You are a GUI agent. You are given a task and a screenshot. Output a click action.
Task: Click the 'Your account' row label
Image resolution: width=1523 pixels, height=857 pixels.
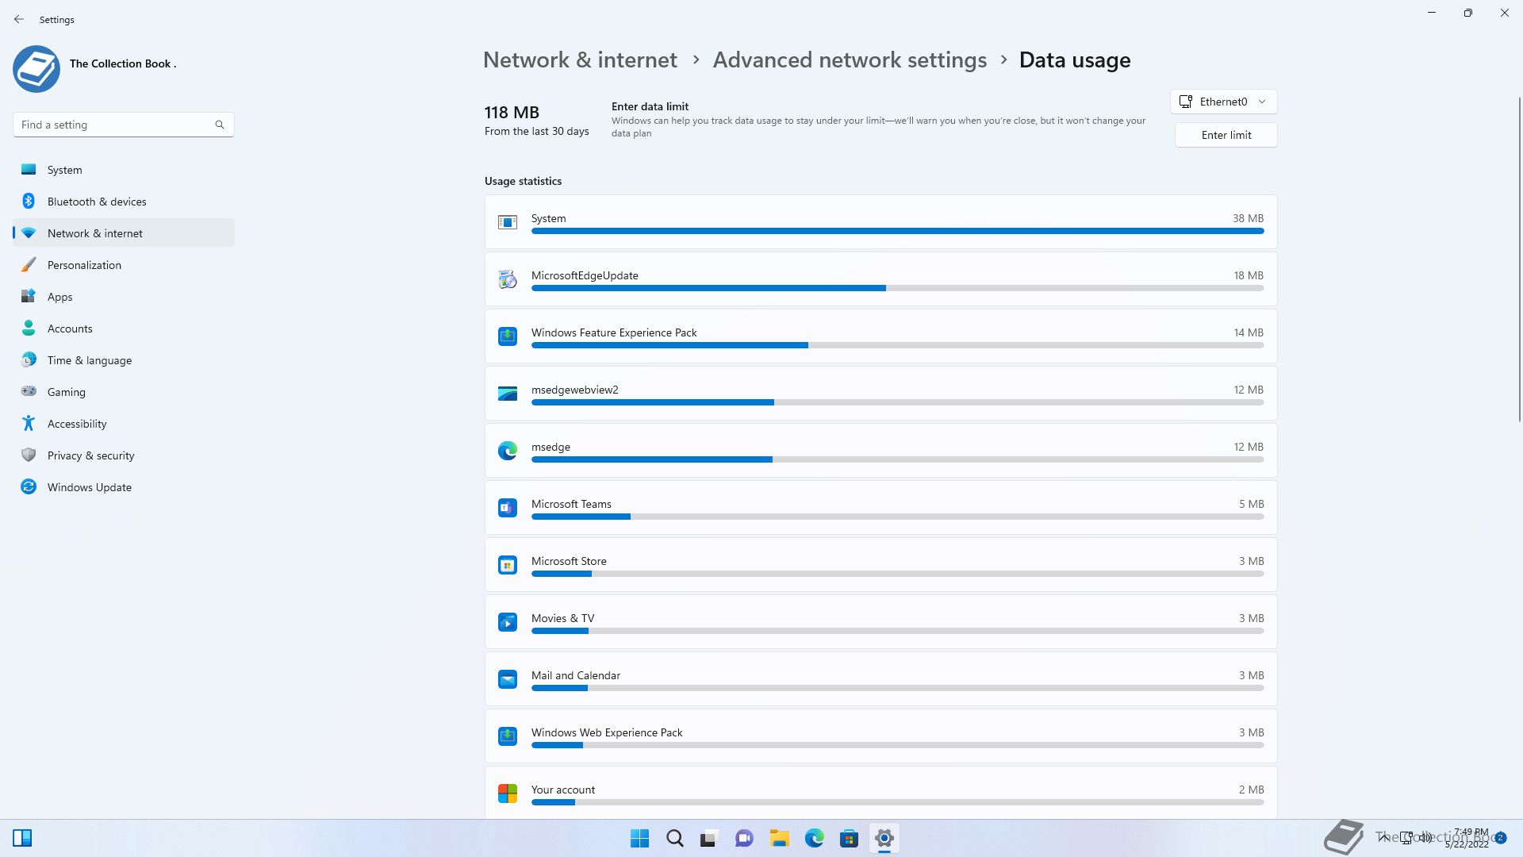coord(562,790)
